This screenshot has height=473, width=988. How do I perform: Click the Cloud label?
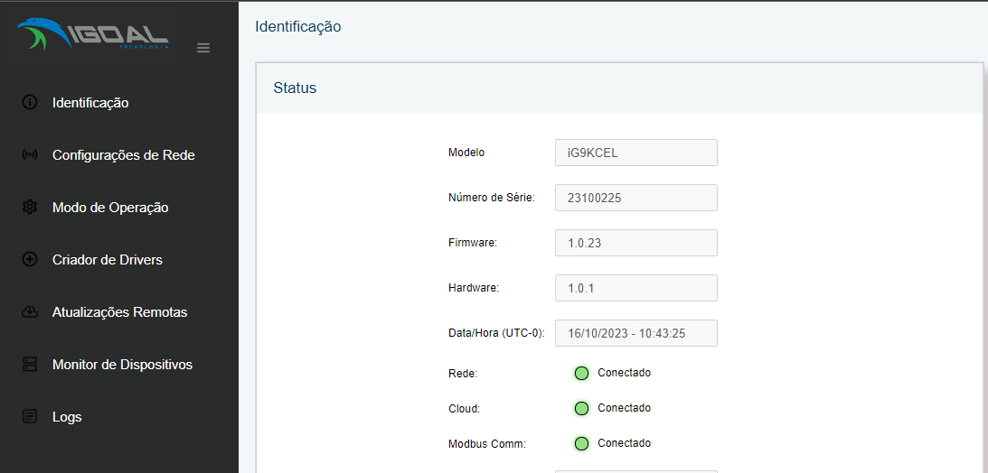(x=465, y=409)
